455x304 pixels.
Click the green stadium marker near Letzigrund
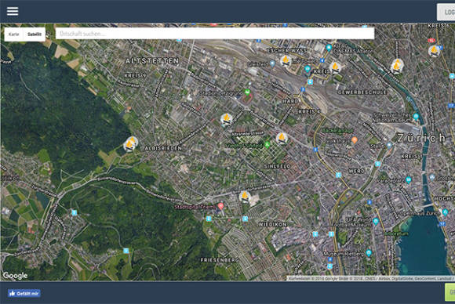pyautogui.click(x=247, y=92)
